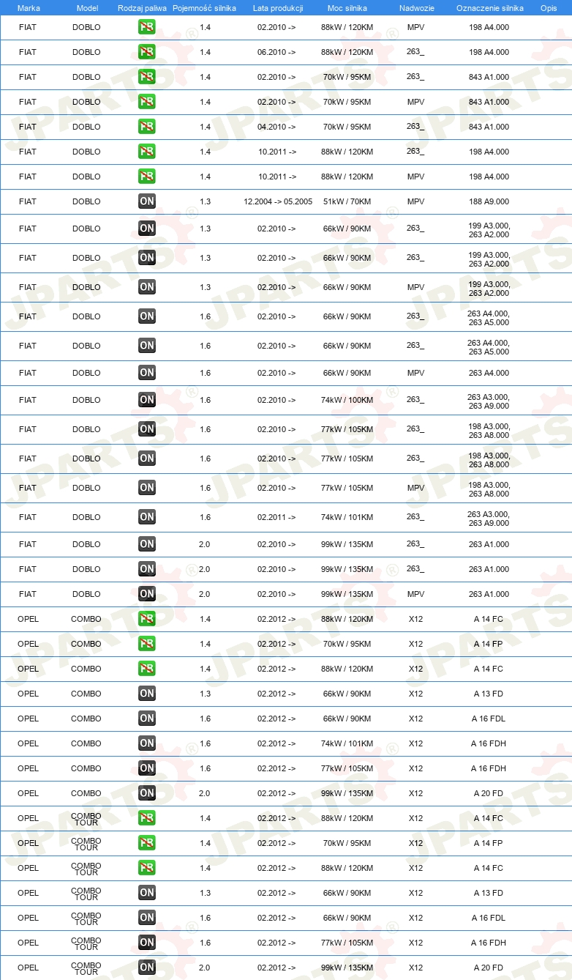This screenshot has height=980, width=572.
Task: Click the PB fuel icon in the 06.2010 Doblo row
Action: click(x=147, y=52)
